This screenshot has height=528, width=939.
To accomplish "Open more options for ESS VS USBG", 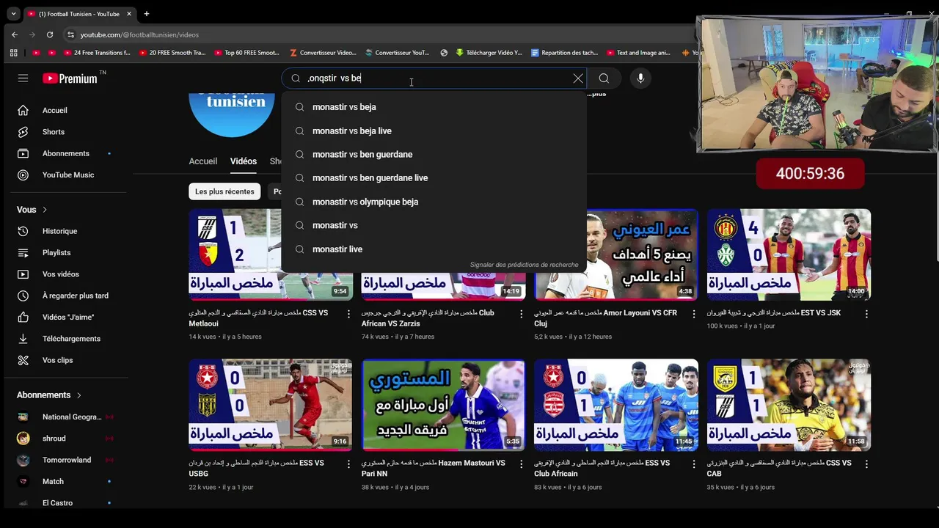I will coord(348,464).
